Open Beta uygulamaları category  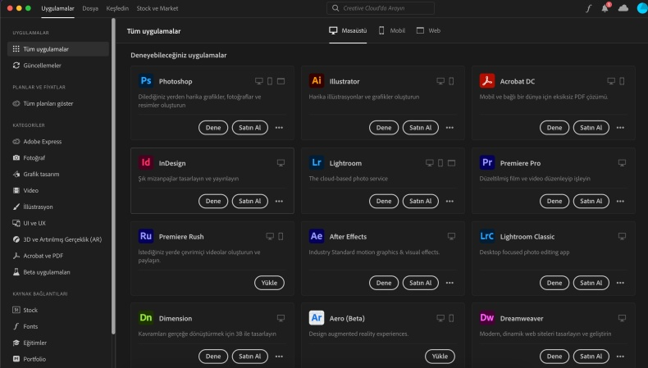coord(41,272)
